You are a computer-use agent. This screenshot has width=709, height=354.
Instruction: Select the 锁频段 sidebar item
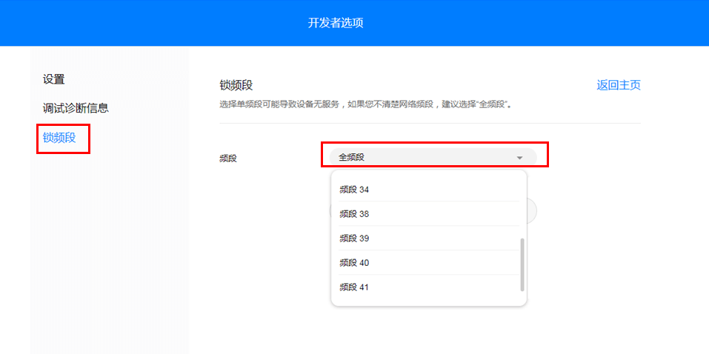(x=59, y=137)
